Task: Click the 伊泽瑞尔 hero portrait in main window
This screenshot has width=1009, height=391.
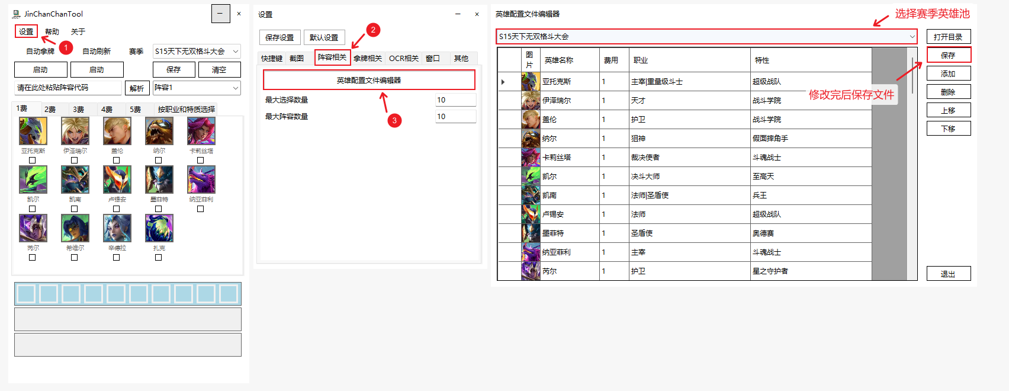Action: click(x=75, y=131)
